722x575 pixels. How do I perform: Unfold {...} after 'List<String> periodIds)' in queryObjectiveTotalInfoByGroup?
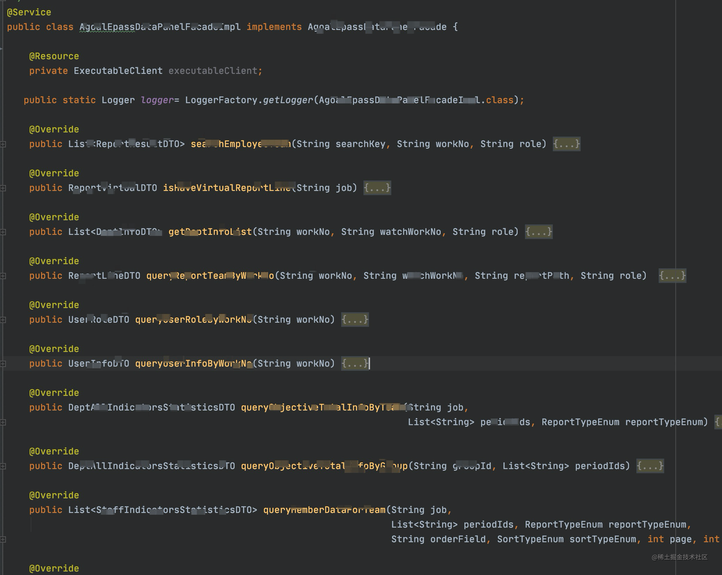pos(650,466)
